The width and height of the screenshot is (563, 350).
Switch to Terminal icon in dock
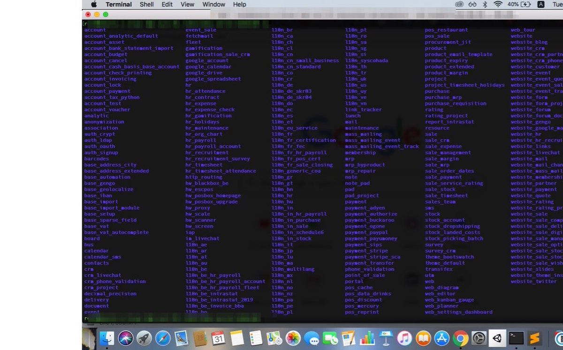517,338
